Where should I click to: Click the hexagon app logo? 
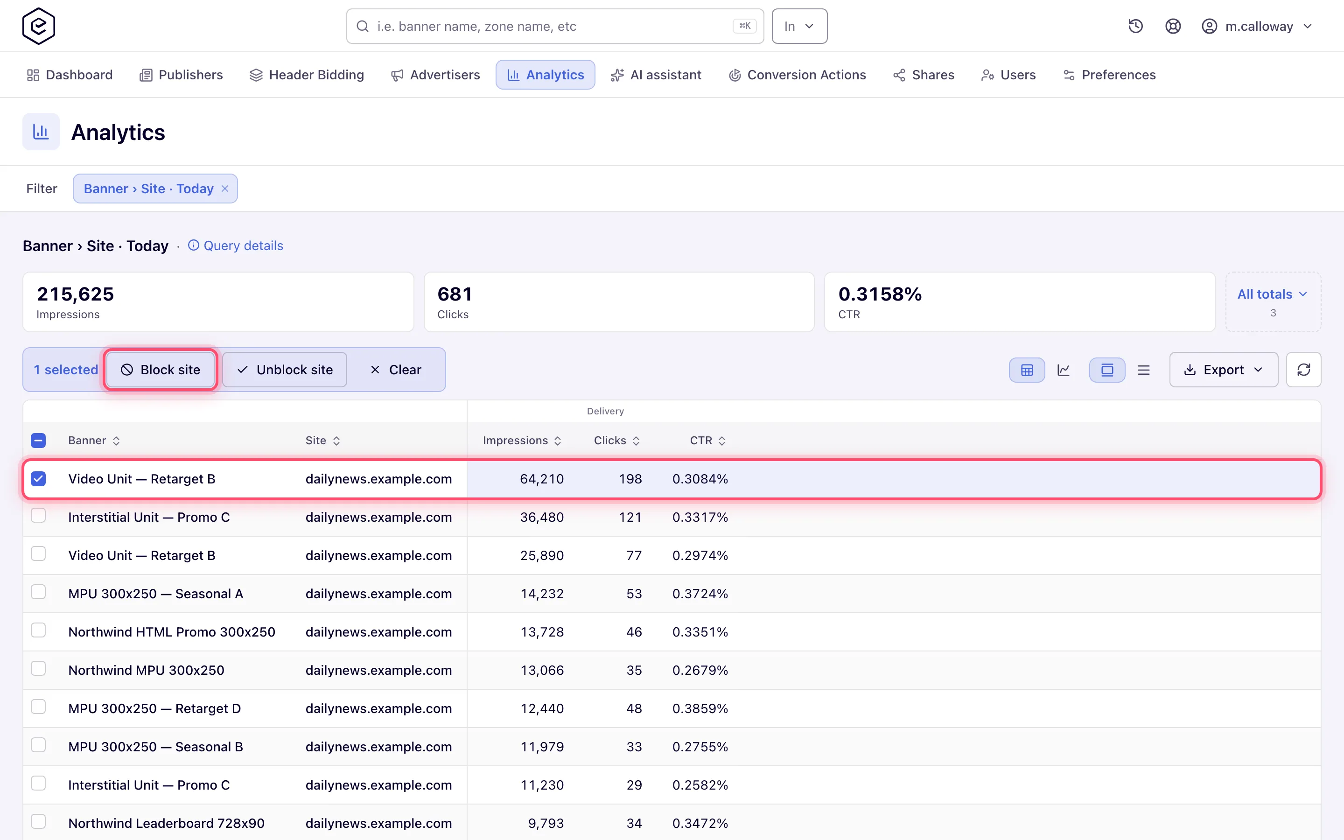[38, 26]
